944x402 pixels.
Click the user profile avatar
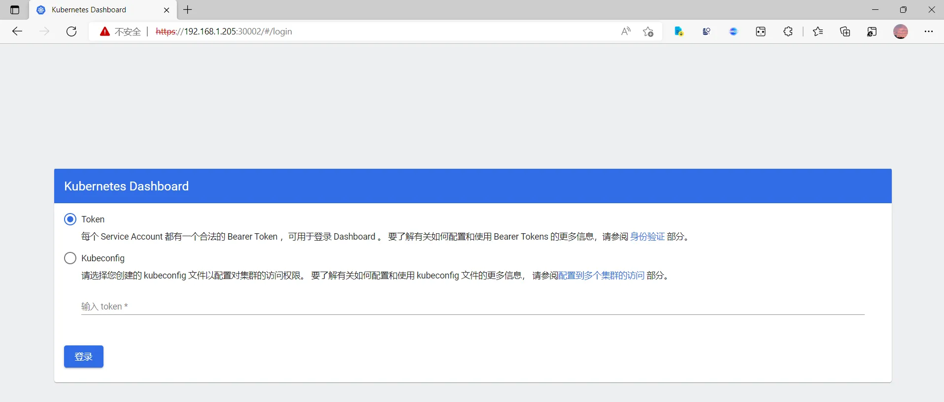tap(901, 31)
